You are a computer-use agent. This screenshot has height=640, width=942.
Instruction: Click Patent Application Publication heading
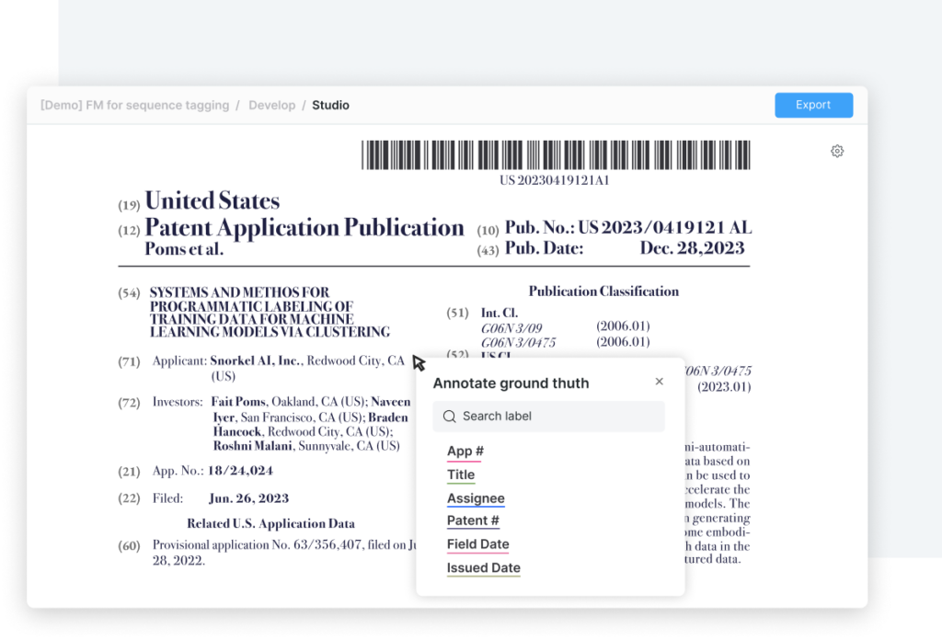304,228
